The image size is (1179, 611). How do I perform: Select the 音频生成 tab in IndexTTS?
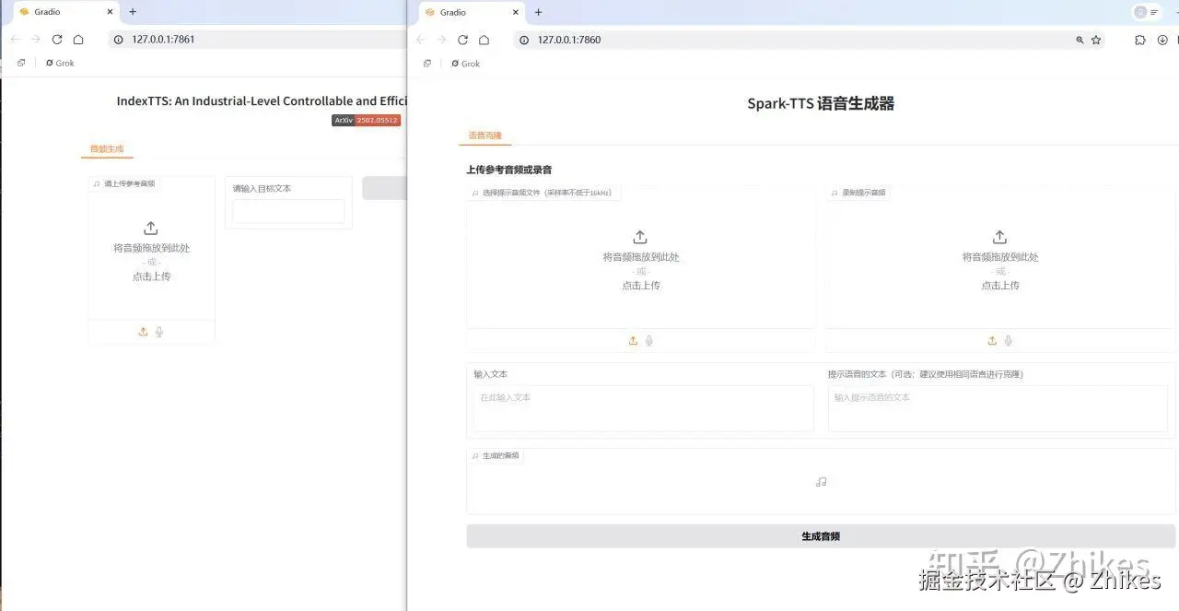point(106,149)
